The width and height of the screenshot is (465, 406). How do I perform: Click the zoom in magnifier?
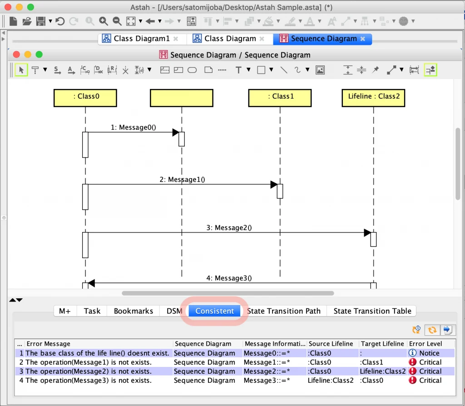[x=104, y=21]
